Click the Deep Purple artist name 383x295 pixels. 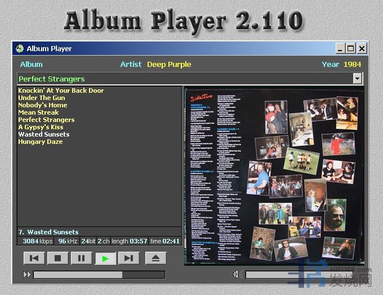pos(169,65)
